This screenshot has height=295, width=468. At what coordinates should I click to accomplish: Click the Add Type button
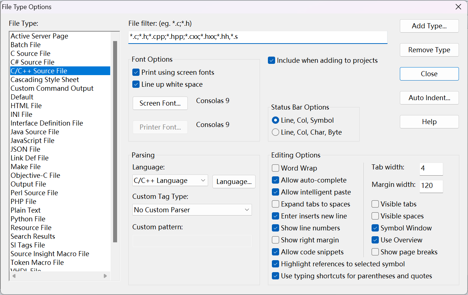coord(429,26)
